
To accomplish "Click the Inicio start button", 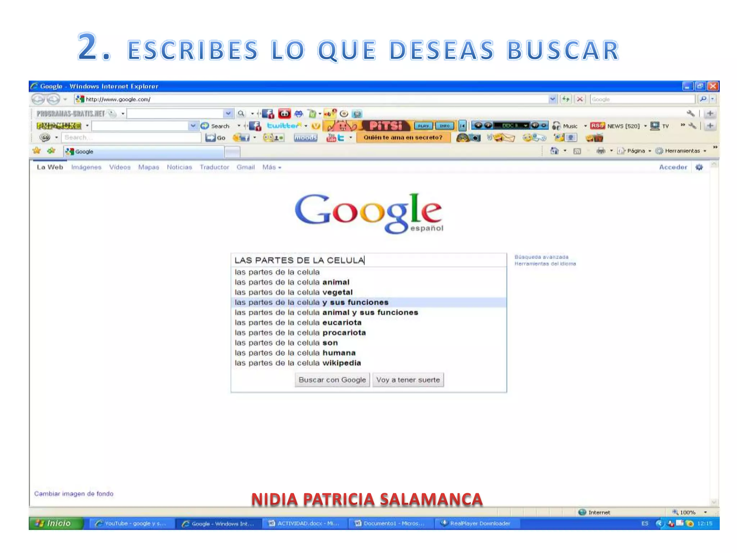I will (56, 523).
